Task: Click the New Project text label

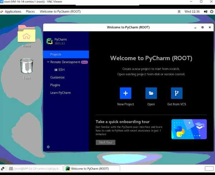Action: point(125,104)
